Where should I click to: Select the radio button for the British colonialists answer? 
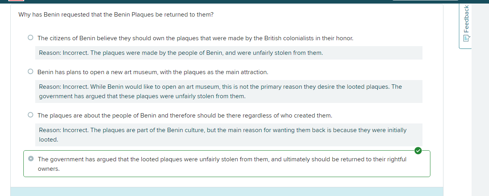click(30, 38)
